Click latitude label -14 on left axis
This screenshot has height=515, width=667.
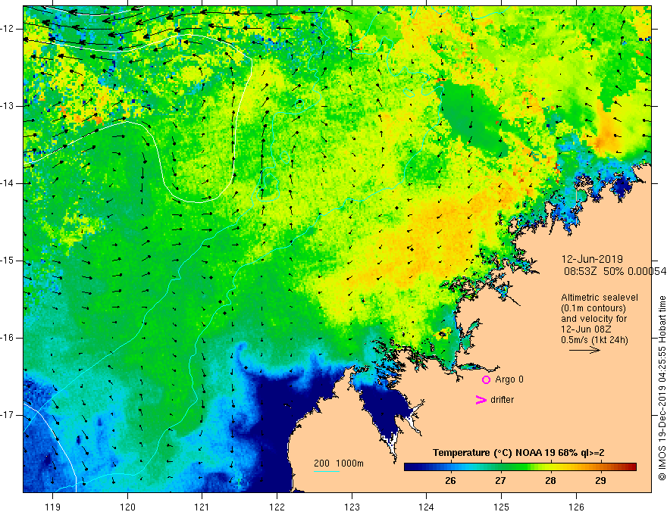(x=8, y=183)
